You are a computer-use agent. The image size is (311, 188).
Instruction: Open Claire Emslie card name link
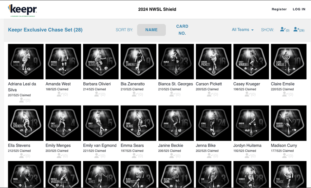pos(283,84)
